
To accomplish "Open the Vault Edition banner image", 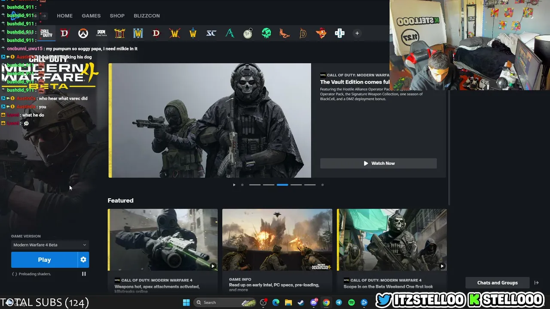I will (210, 121).
